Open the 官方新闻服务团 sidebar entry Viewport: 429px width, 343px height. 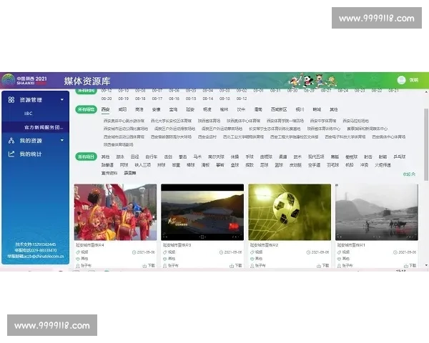click(x=35, y=127)
